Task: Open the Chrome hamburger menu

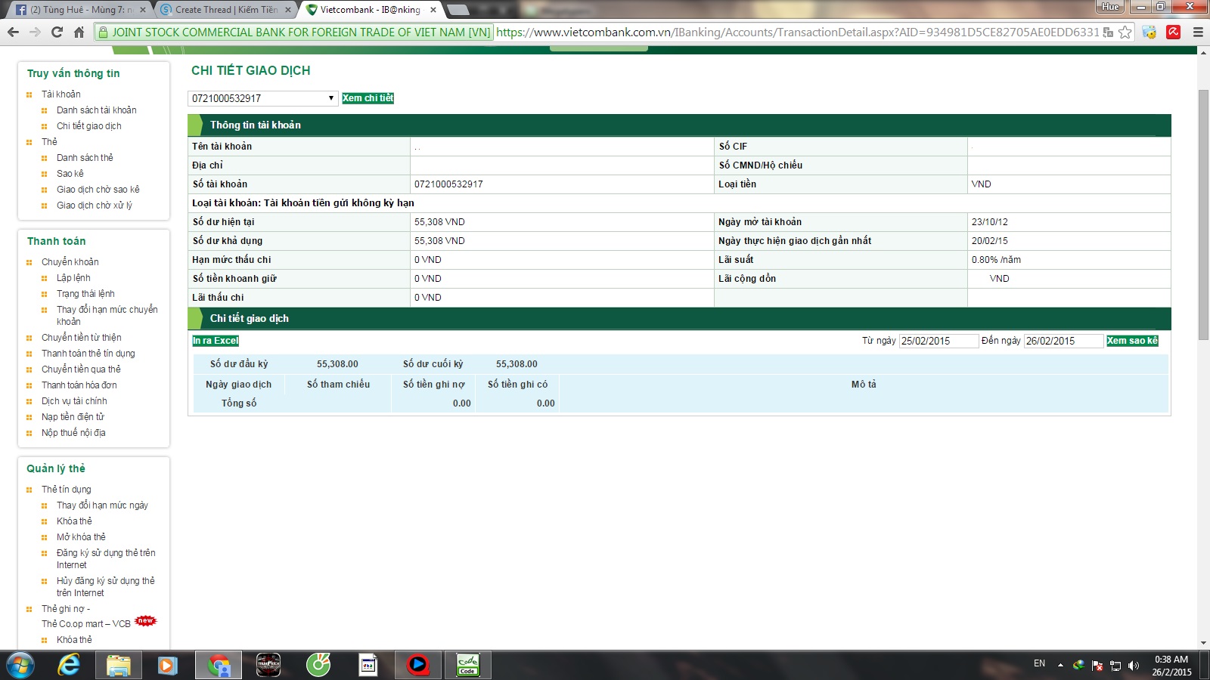Action: 1198,32
